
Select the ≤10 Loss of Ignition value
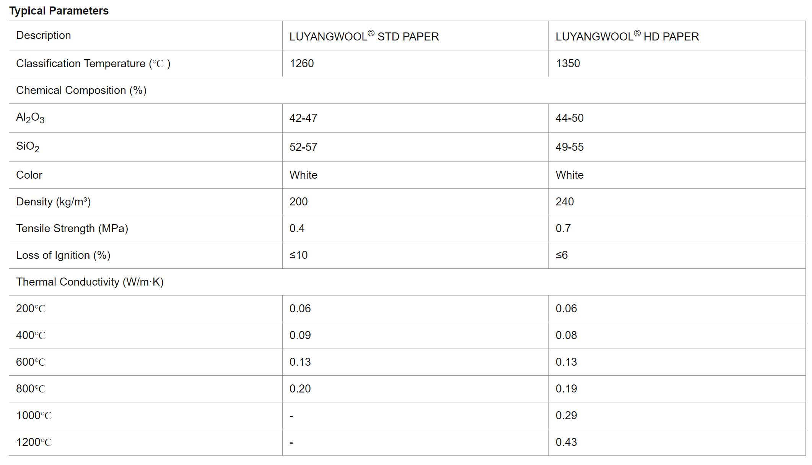(x=299, y=255)
